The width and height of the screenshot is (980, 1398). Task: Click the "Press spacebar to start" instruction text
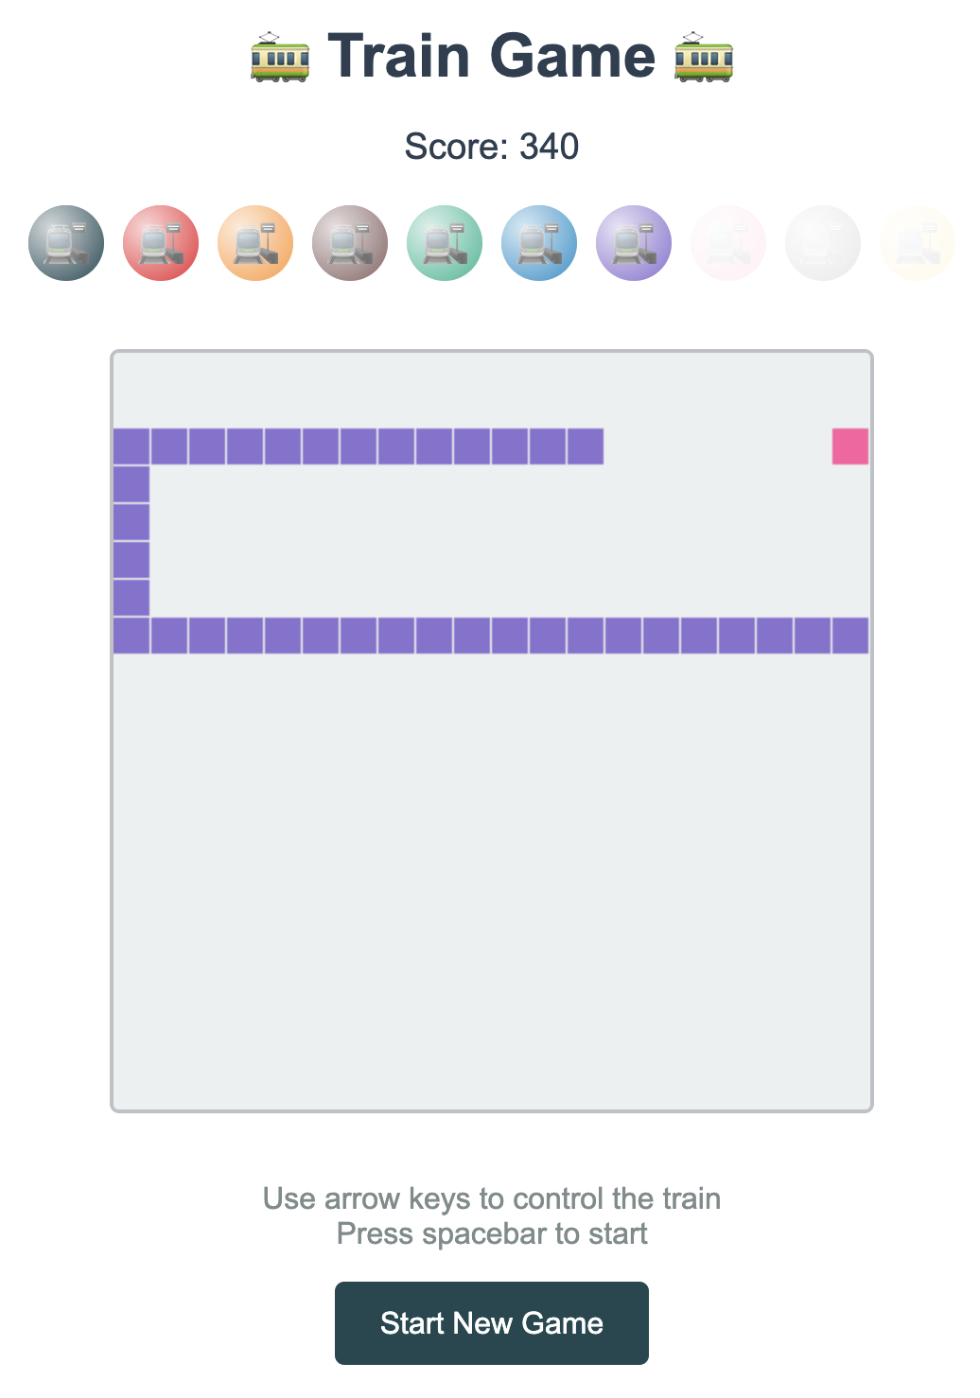[492, 1234]
